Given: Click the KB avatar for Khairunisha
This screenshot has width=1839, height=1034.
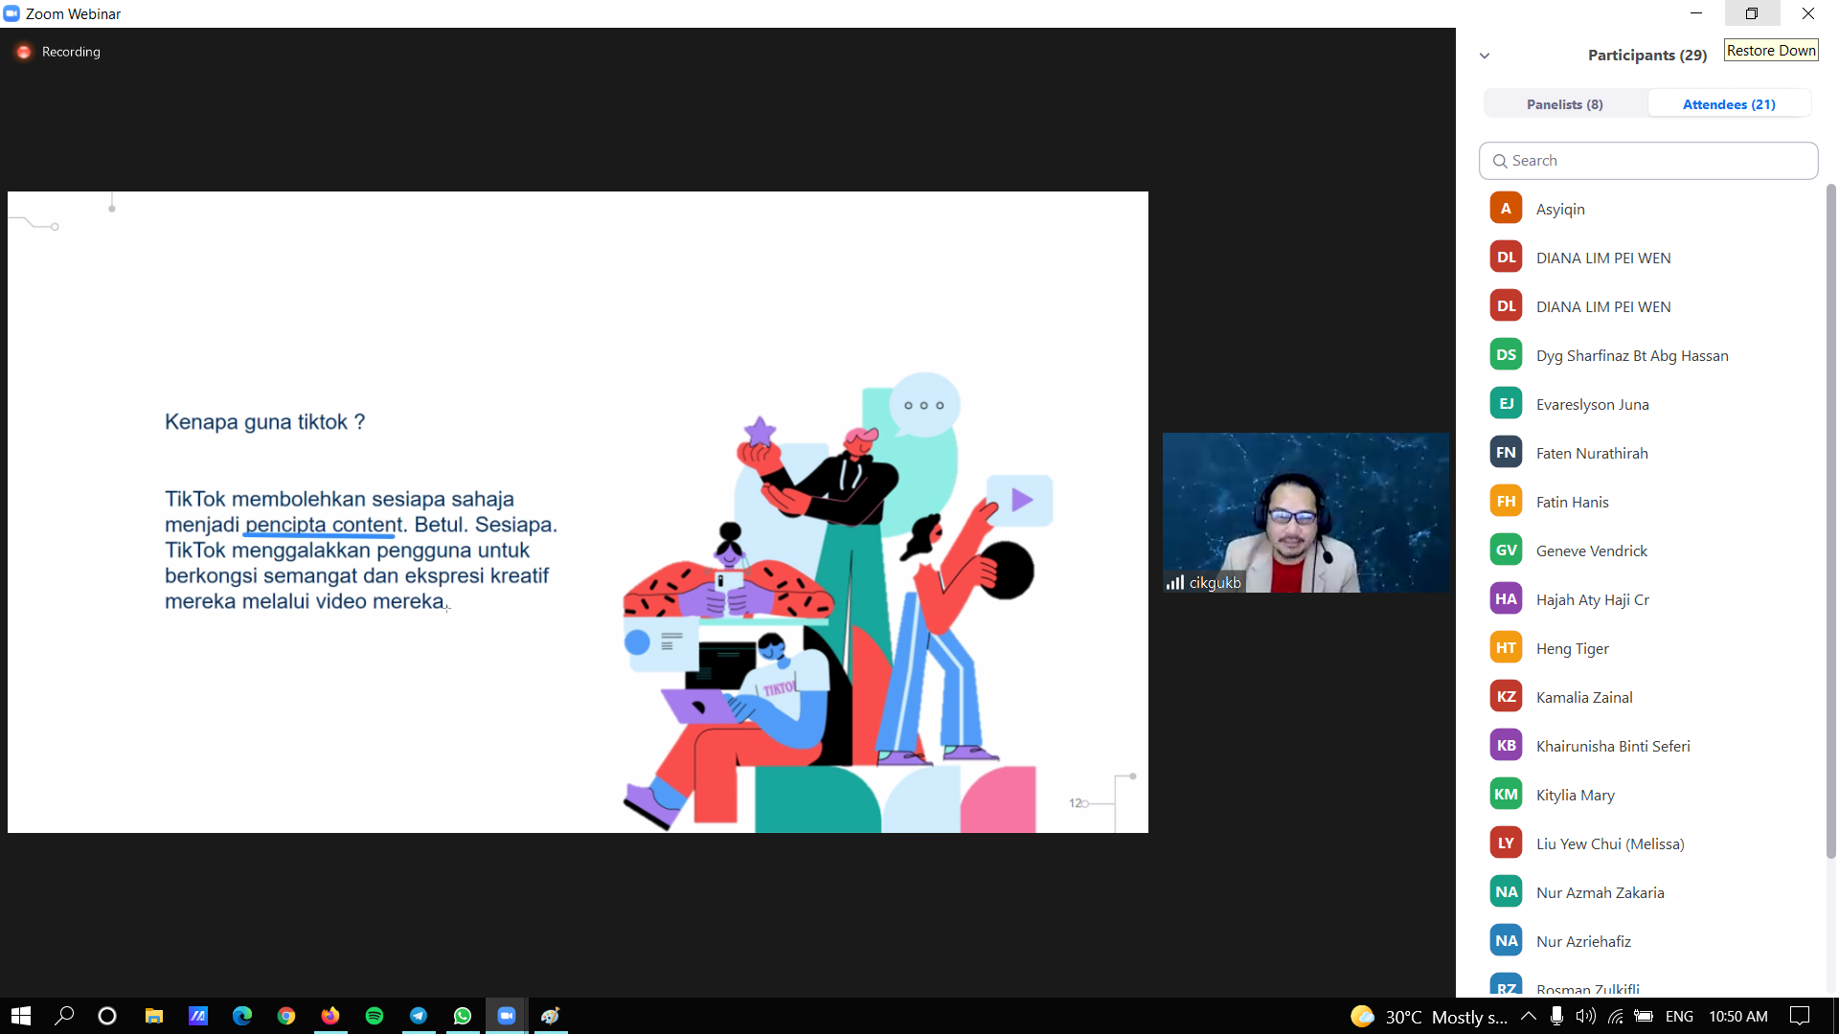Looking at the screenshot, I should [1506, 746].
